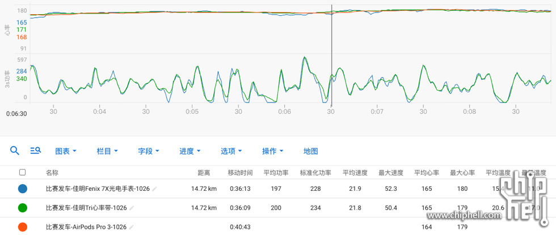Sort by the 标准化功率 column header

[315, 173]
